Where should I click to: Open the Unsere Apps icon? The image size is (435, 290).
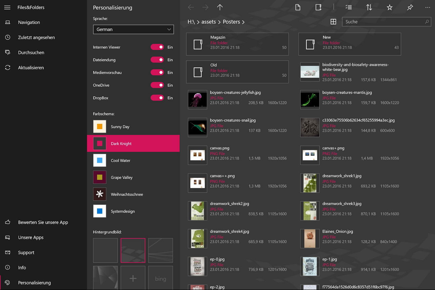tap(7, 237)
